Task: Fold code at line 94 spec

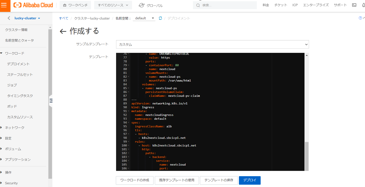Action: [129, 122]
